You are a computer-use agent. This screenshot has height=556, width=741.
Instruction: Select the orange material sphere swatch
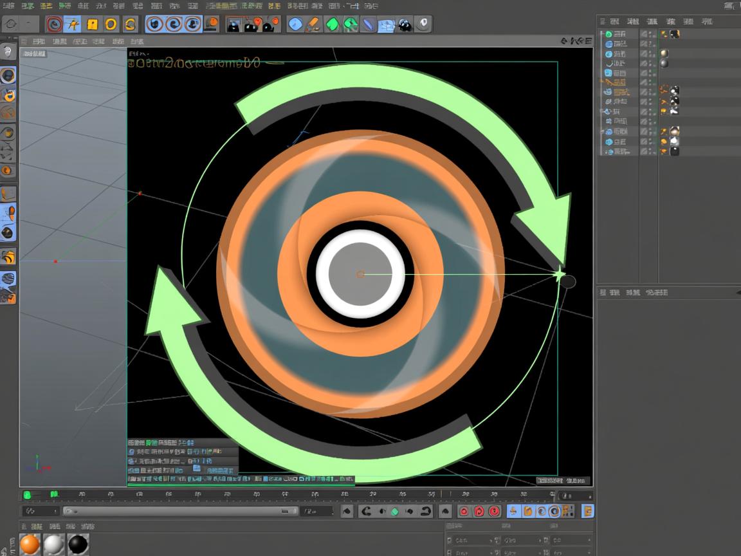tap(30, 544)
